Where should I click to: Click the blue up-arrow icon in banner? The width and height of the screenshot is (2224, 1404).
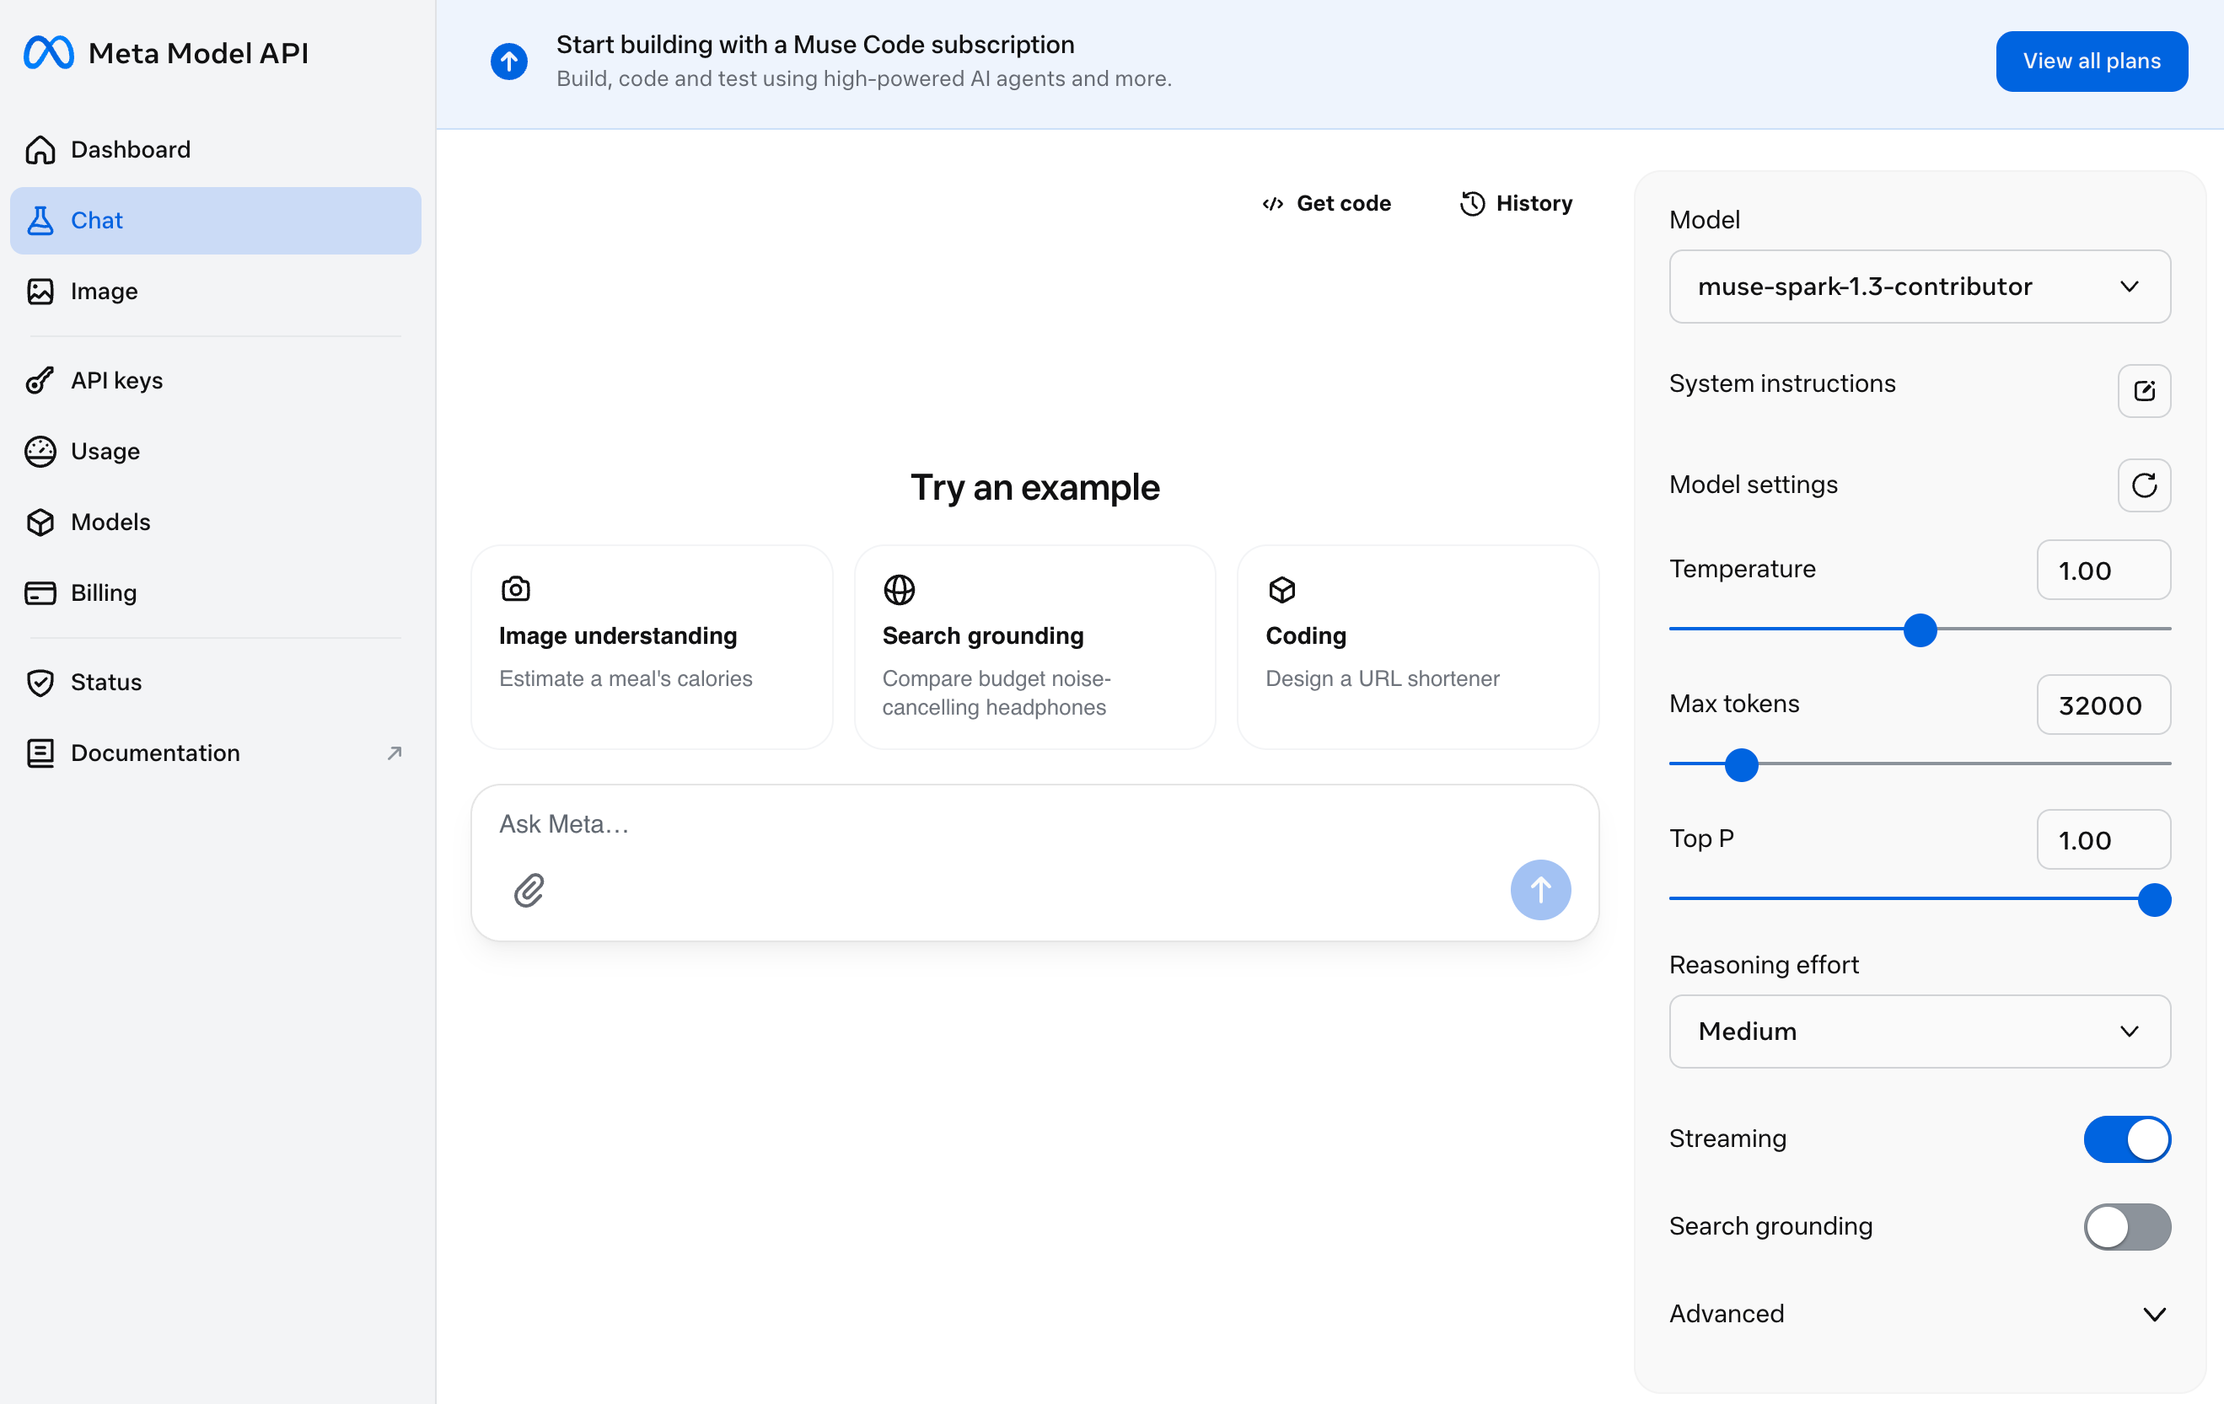(509, 62)
